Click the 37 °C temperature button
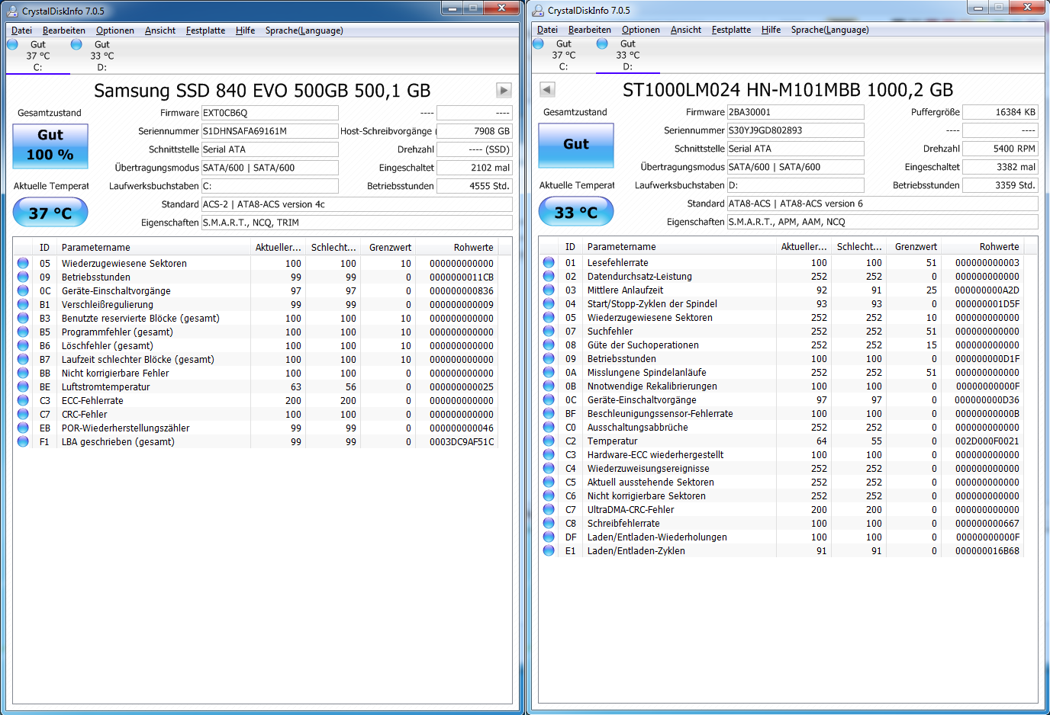Viewport: 1050px width, 715px height. (50, 213)
